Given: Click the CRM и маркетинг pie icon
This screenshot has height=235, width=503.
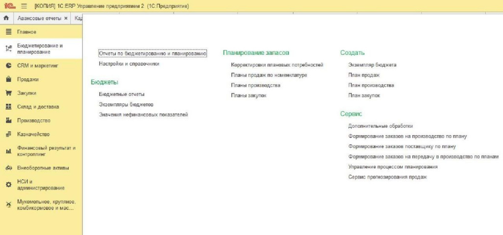Looking at the screenshot, I should [x=9, y=66].
